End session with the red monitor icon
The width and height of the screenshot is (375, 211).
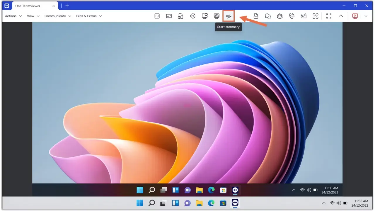click(355, 16)
